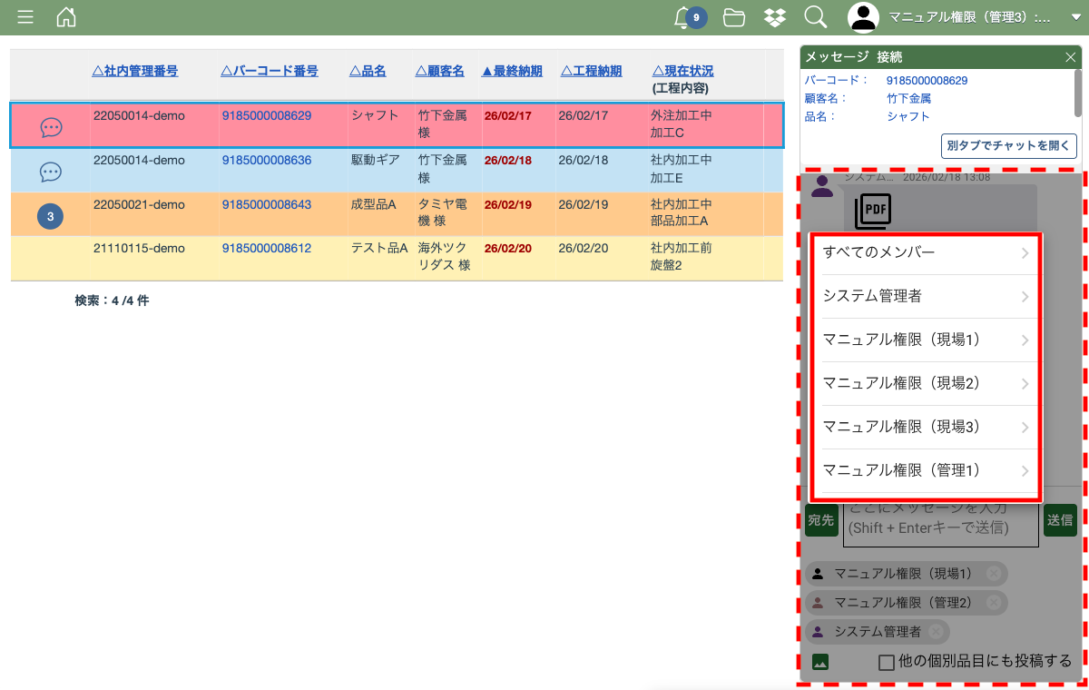Viewport: 1089px width, 690px height.
Task: Select すべてのメンバー from recipient list
Action: click(x=926, y=252)
